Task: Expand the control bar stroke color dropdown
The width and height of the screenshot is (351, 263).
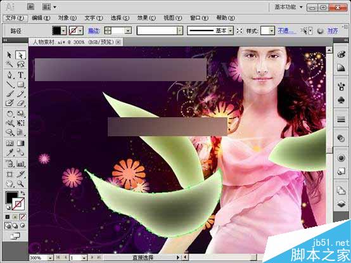Action: tap(80, 30)
